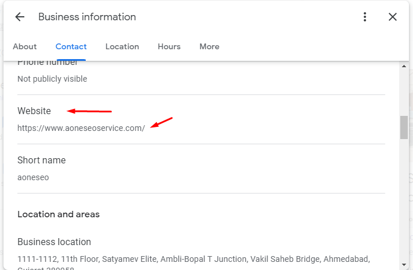Edit the Short name section
This screenshot has height=270, width=413.
point(42,160)
